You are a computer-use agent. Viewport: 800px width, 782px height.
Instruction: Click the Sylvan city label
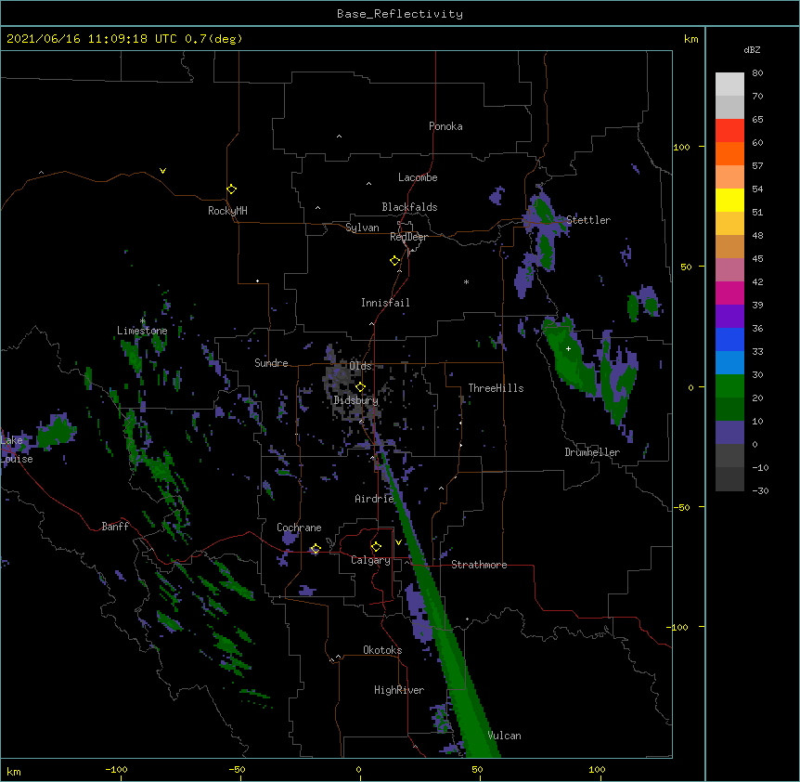click(x=362, y=228)
